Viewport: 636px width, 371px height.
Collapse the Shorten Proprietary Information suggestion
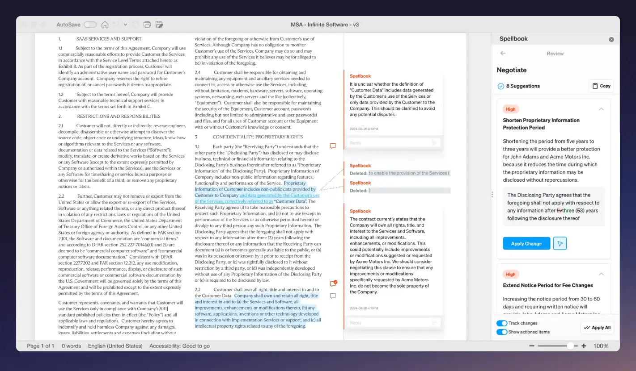tap(602, 108)
